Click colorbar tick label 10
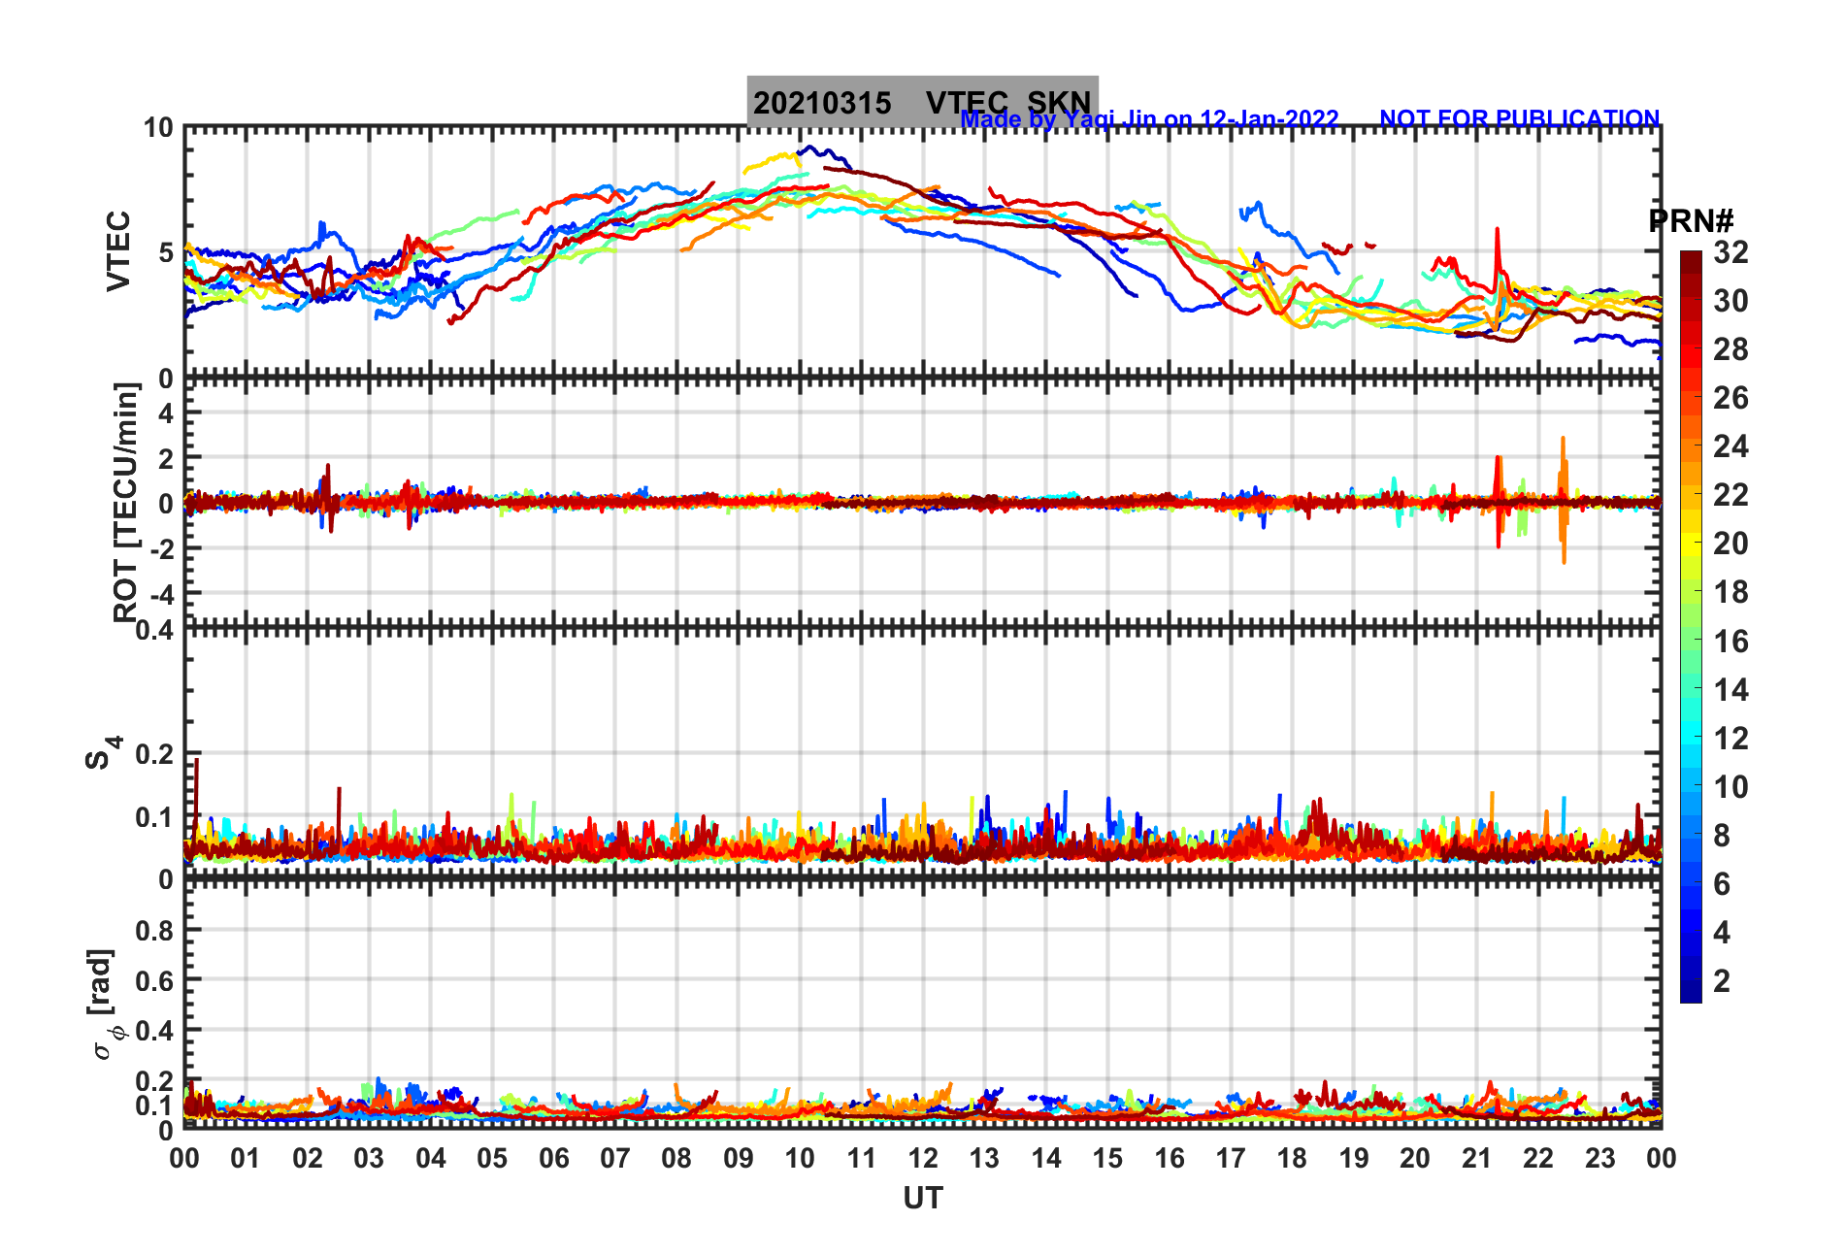Viewport: 1846px width, 1254px height. click(x=1731, y=787)
